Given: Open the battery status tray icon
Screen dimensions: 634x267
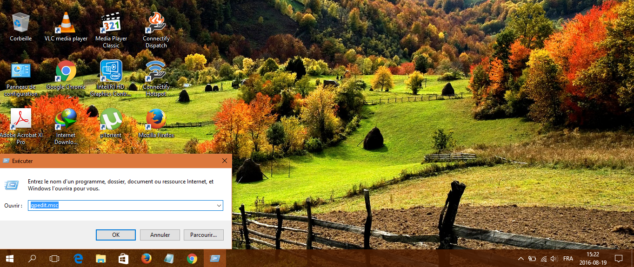Looking at the screenshot, I should [532, 259].
